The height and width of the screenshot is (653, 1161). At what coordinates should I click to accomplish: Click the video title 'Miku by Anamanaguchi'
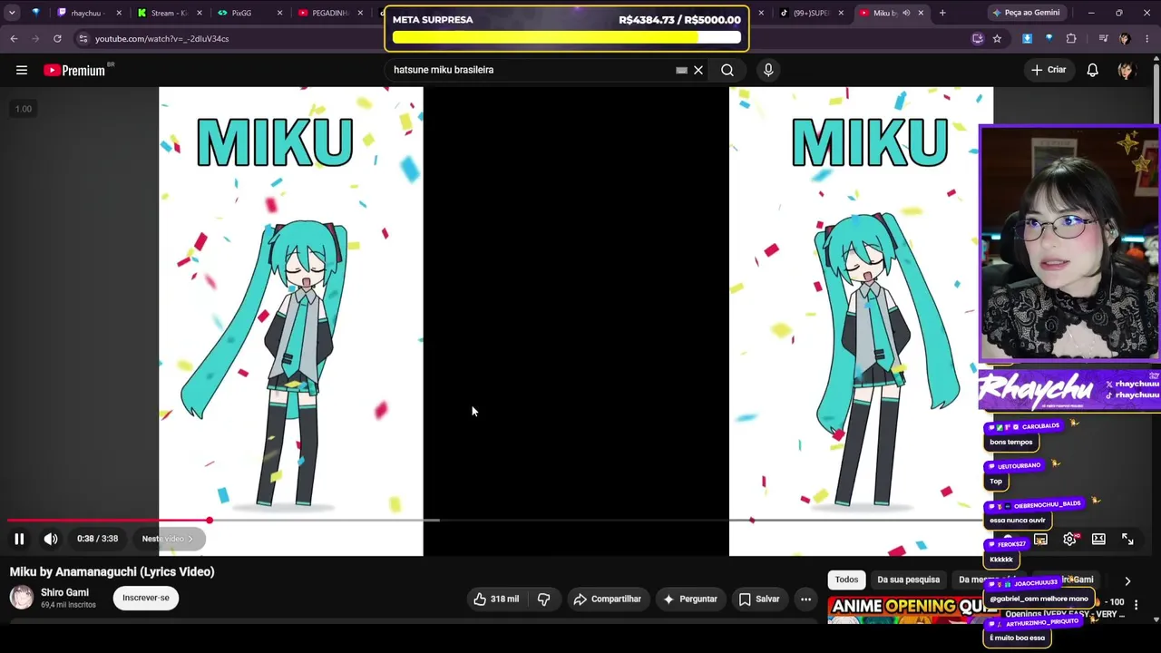112,571
